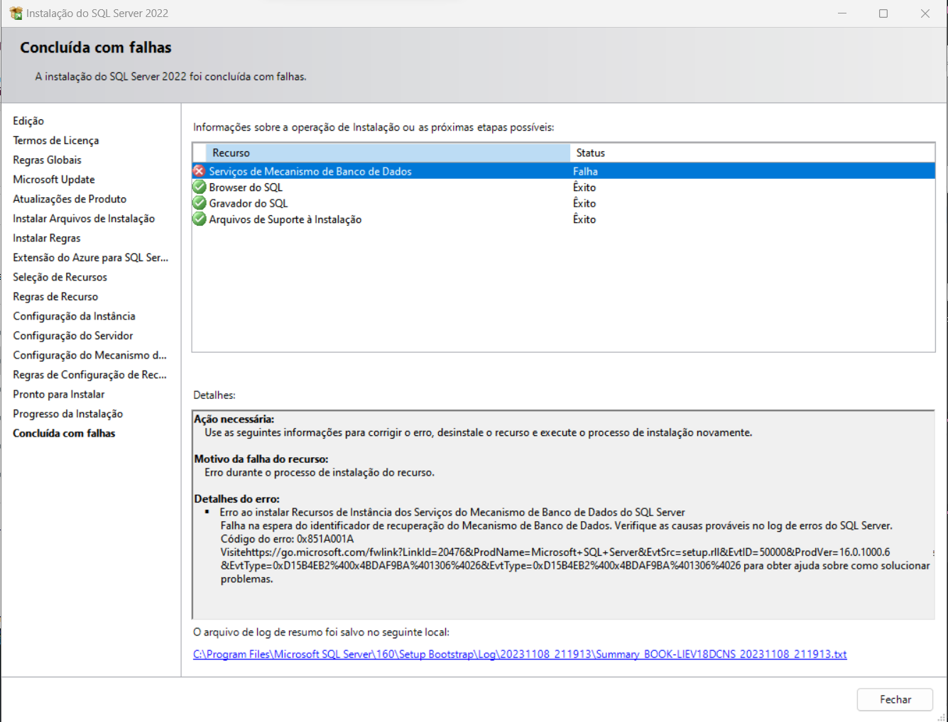The width and height of the screenshot is (948, 722).
Task: Click Regras de Configuração de Rec... step
Action: 89,375
